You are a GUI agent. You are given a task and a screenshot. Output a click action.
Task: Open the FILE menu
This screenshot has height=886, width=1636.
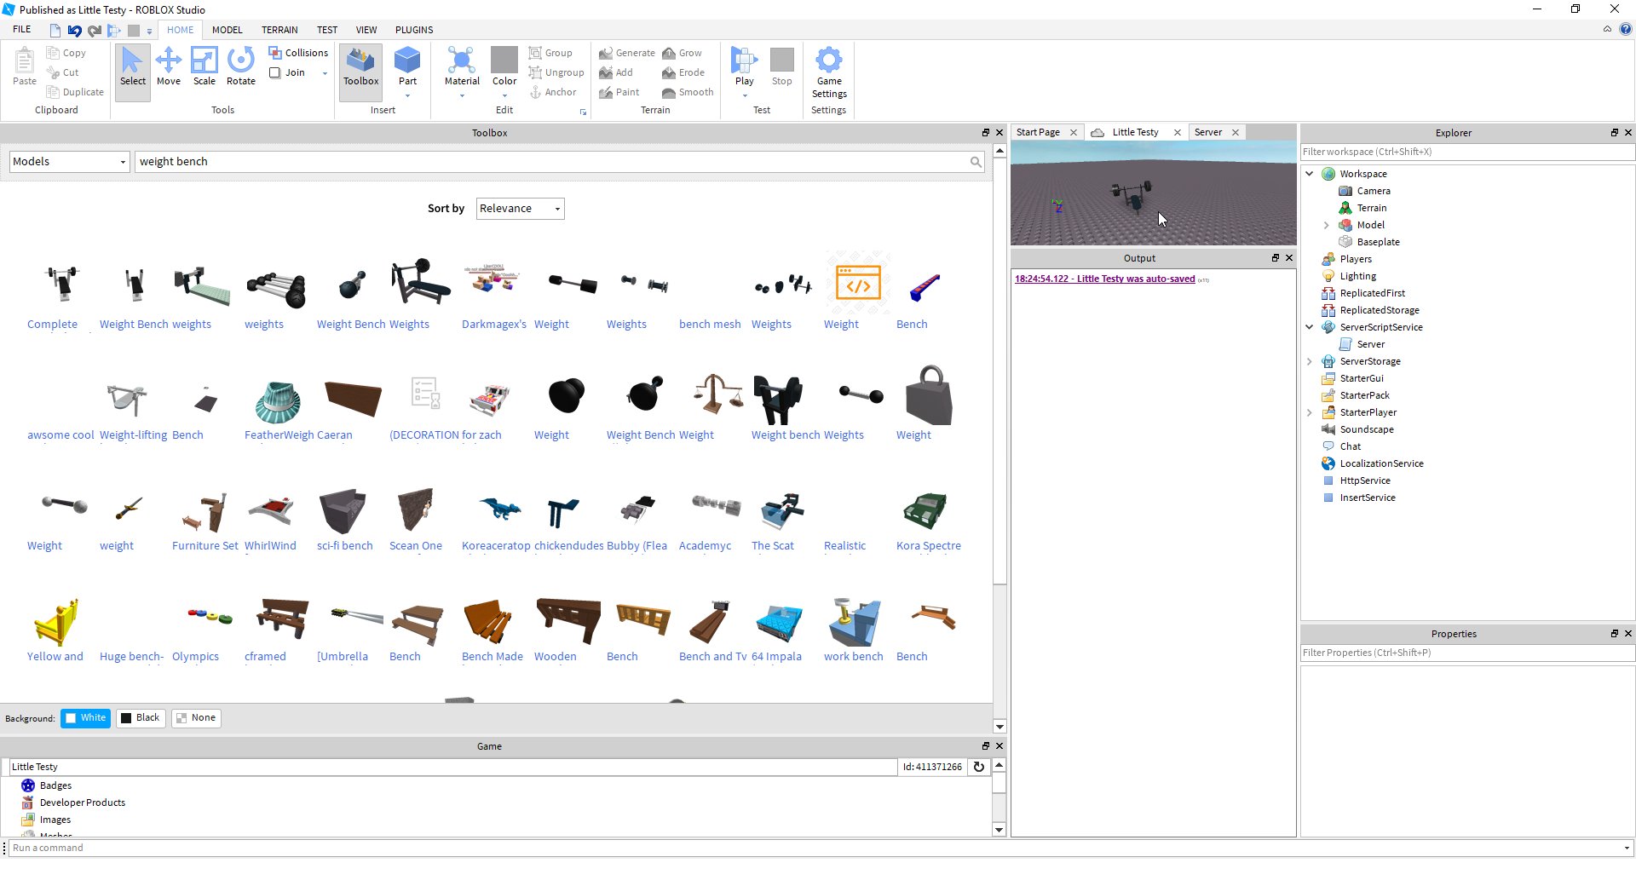tap(22, 30)
